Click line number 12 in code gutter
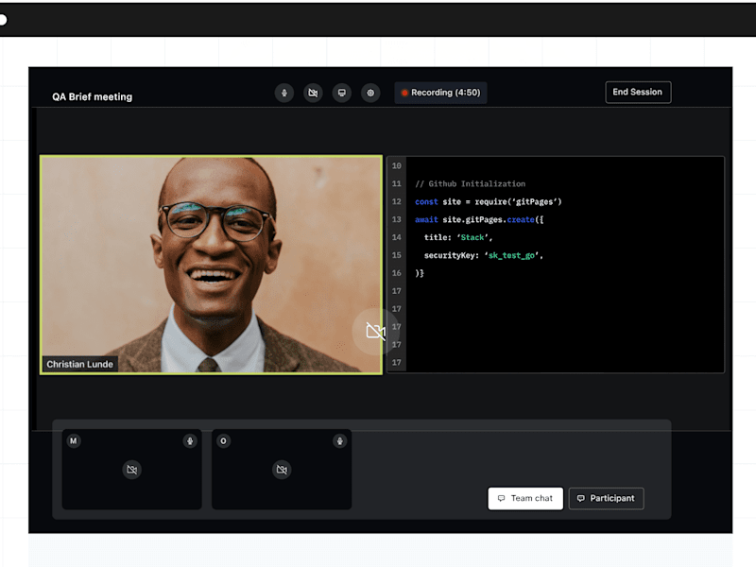This screenshot has width=756, height=567. tap(396, 201)
